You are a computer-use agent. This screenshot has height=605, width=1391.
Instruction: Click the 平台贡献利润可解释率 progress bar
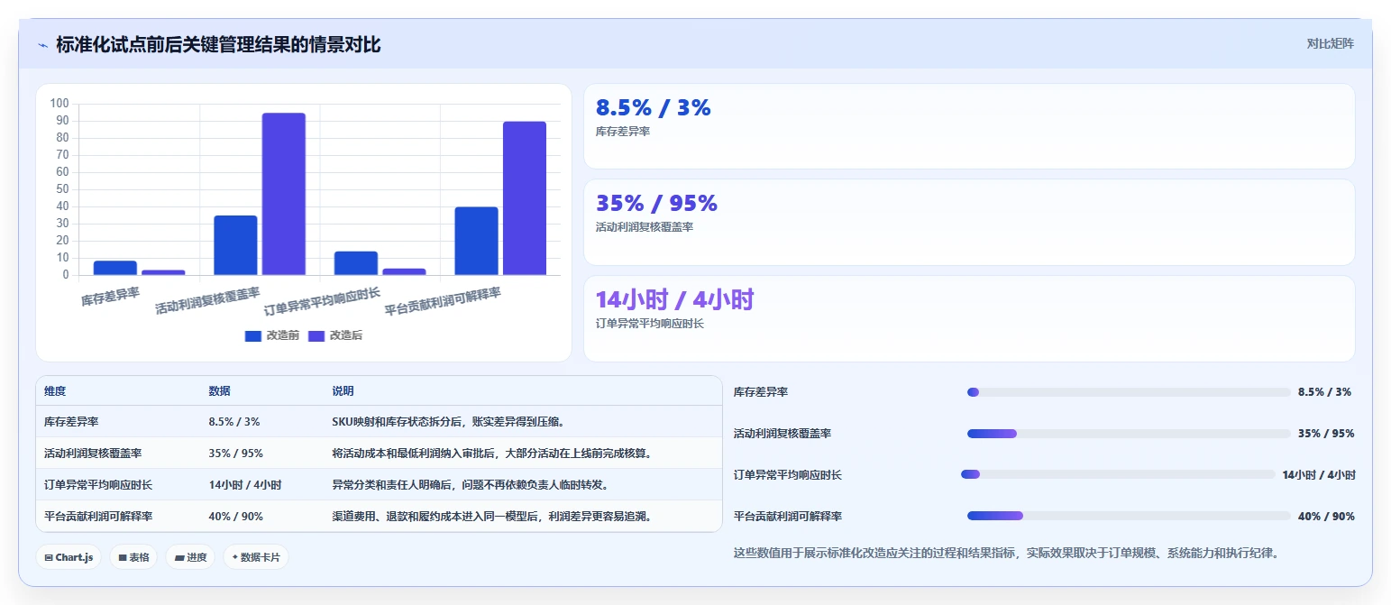[x=1129, y=516]
